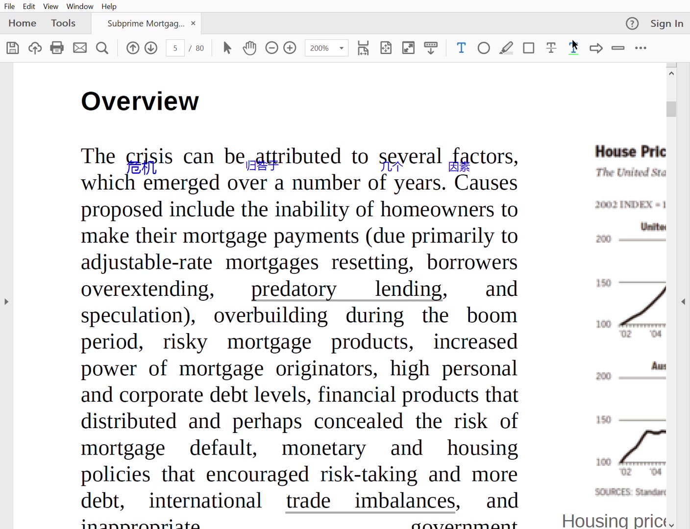Click the fit one full page icon
This screenshot has height=529, width=690.
(x=386, y=48)
